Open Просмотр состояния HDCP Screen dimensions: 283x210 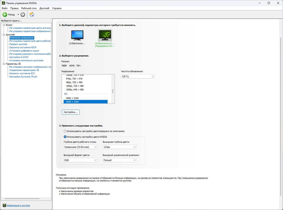[23, 47]
